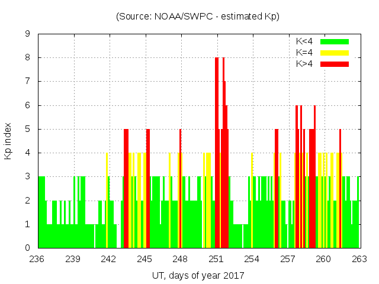Select the 'K>4' legend text label
Screen dimensions: 379x284
tap(304, 63)
